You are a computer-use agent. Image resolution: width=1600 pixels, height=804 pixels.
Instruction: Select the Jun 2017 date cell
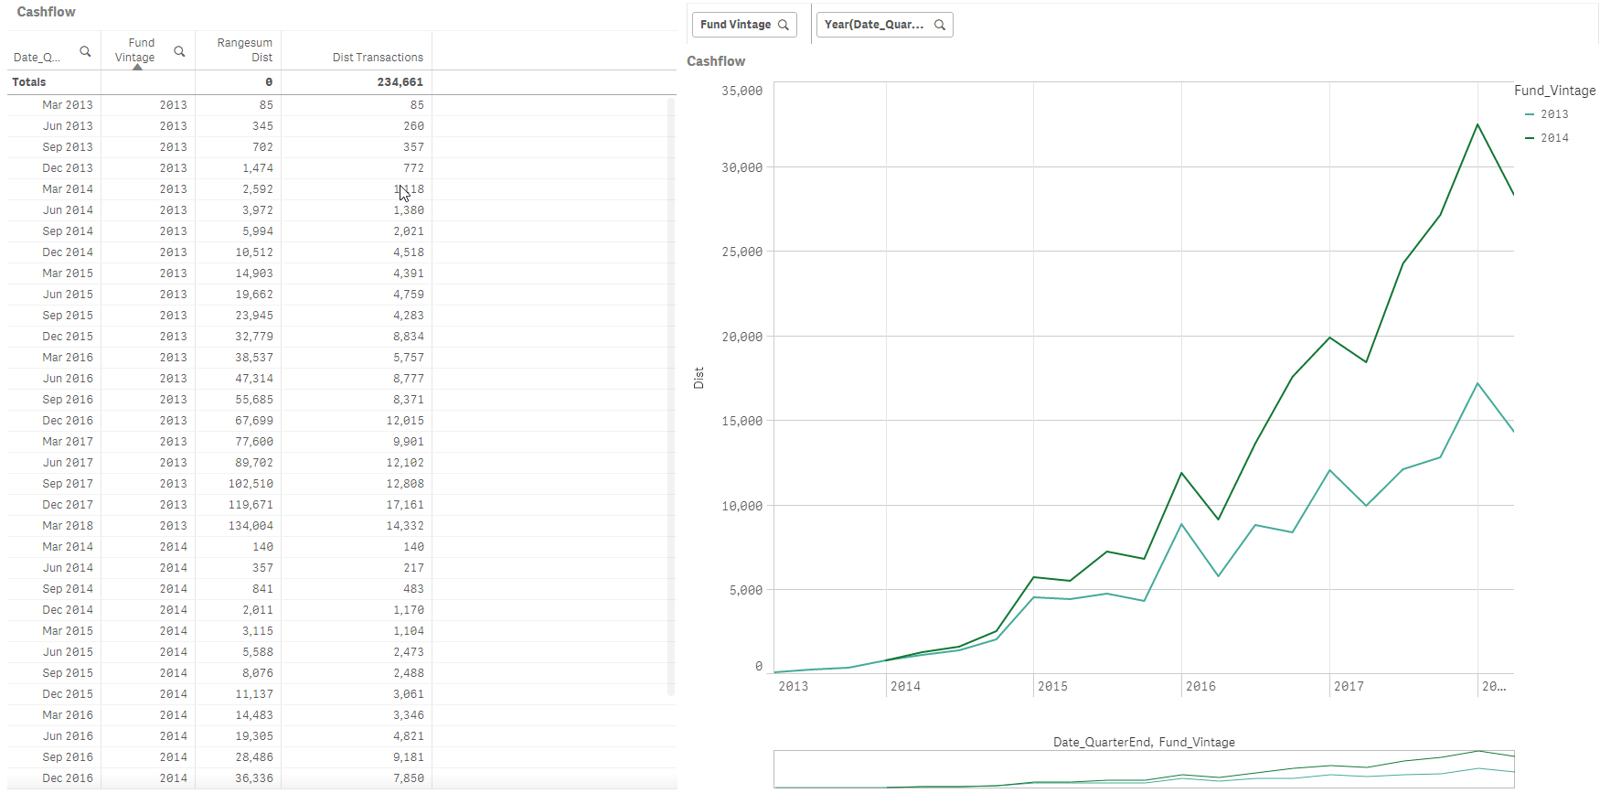[x=68, y=463]
